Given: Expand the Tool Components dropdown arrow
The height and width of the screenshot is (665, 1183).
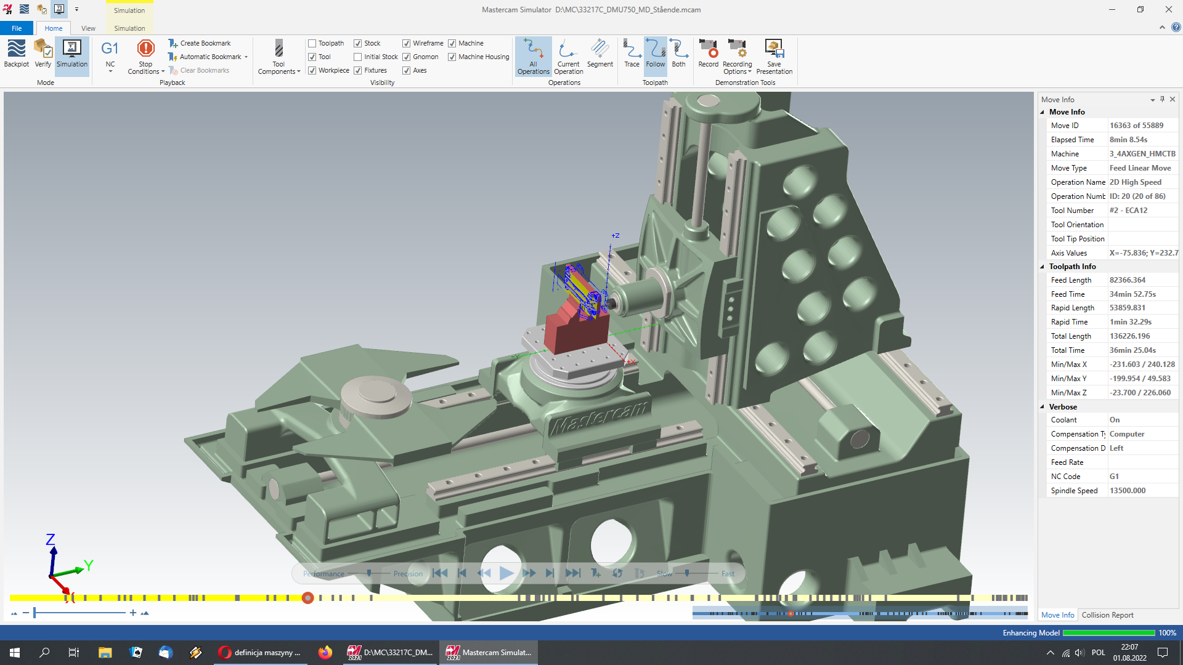Looking at the screenshot, I should pos(299,72).
